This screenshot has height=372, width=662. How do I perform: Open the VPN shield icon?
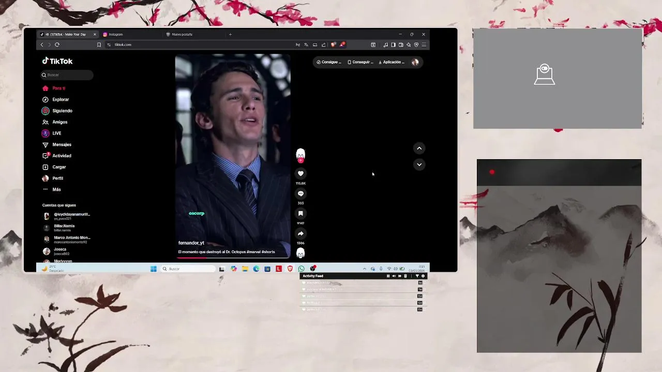coord(416,45)
